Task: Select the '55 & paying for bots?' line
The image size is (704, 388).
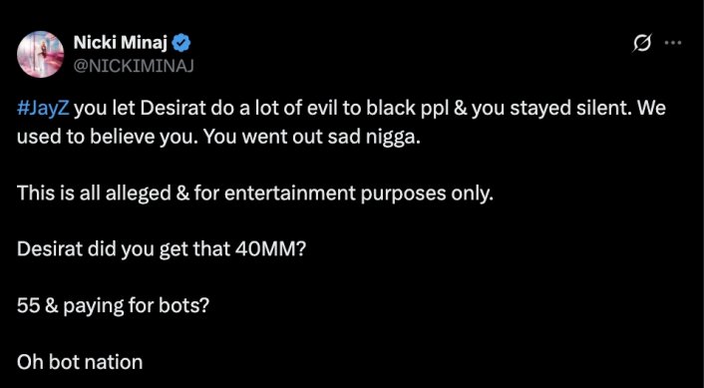Action: tap(113, 306)
